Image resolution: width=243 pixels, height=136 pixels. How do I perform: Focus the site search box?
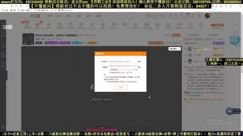coord(153,16)
